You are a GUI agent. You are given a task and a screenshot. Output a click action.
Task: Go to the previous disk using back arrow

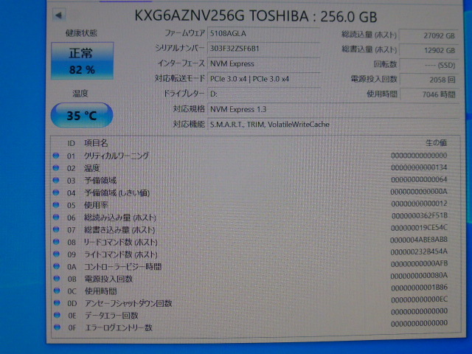point(59,15)
